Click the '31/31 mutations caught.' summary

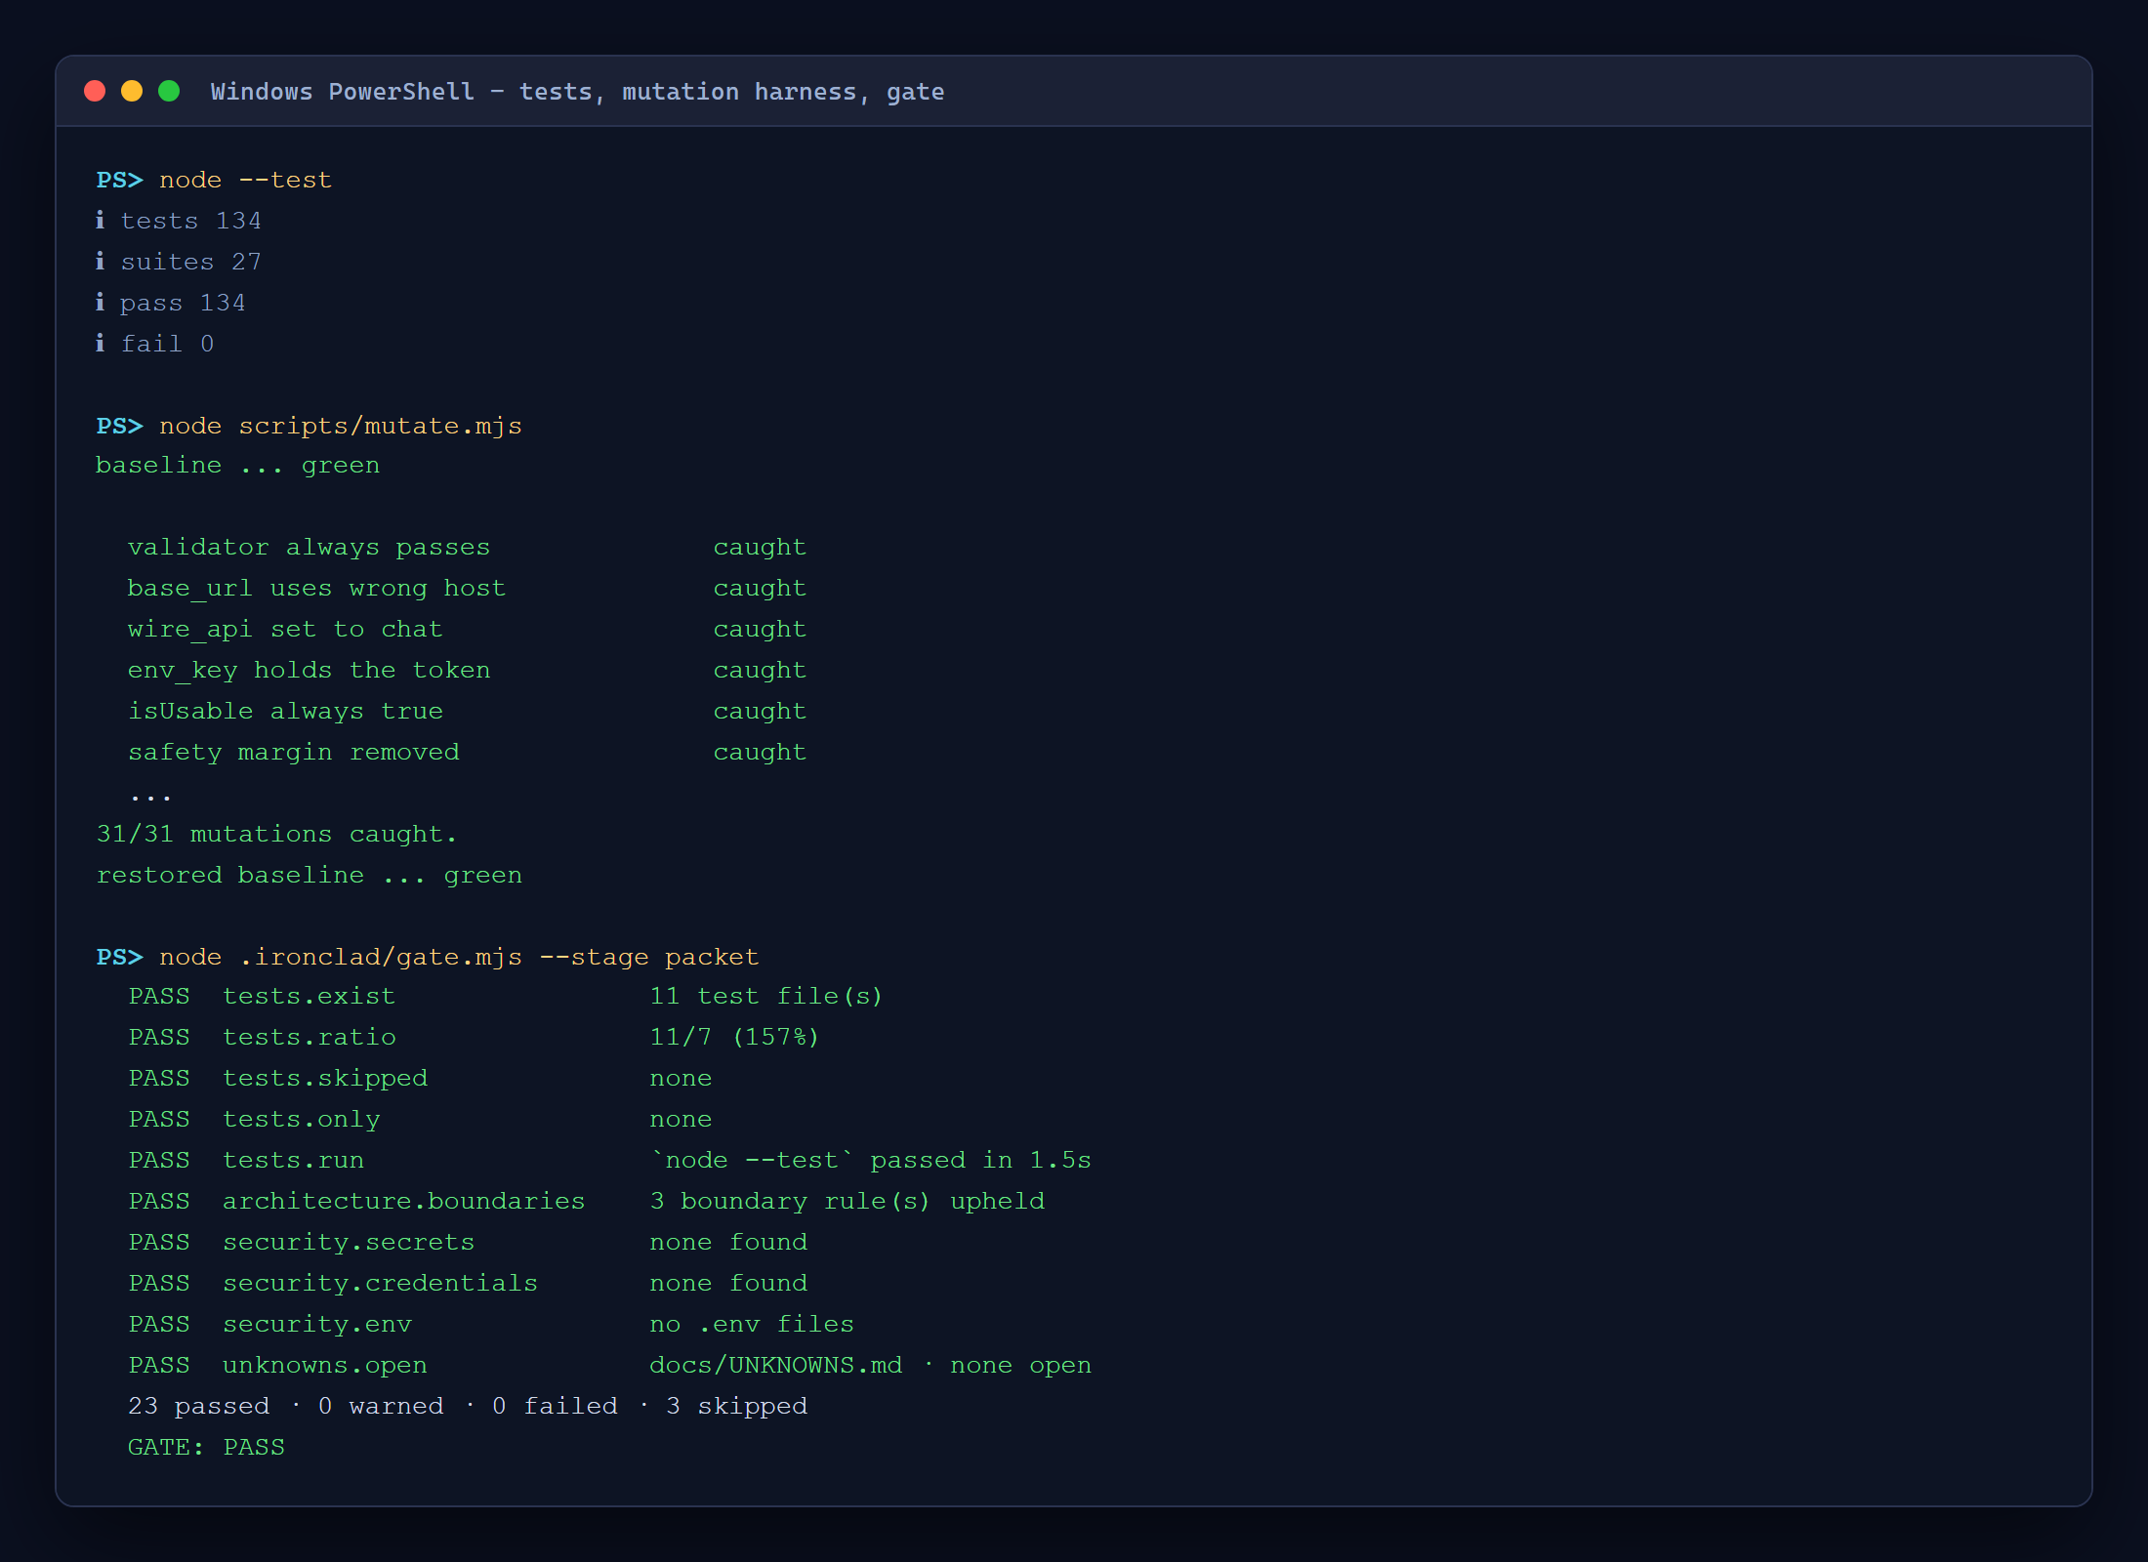(x=276, y=834)
